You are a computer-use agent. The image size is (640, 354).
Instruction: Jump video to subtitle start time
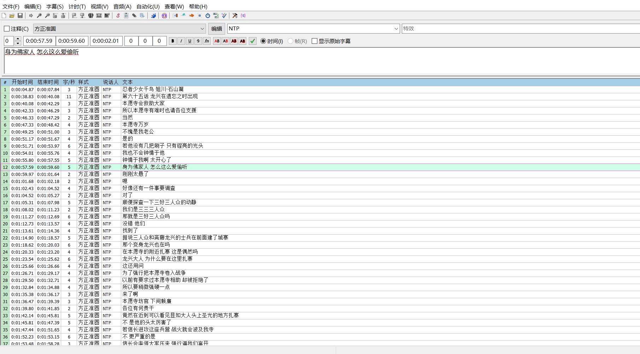click(55, 16)
